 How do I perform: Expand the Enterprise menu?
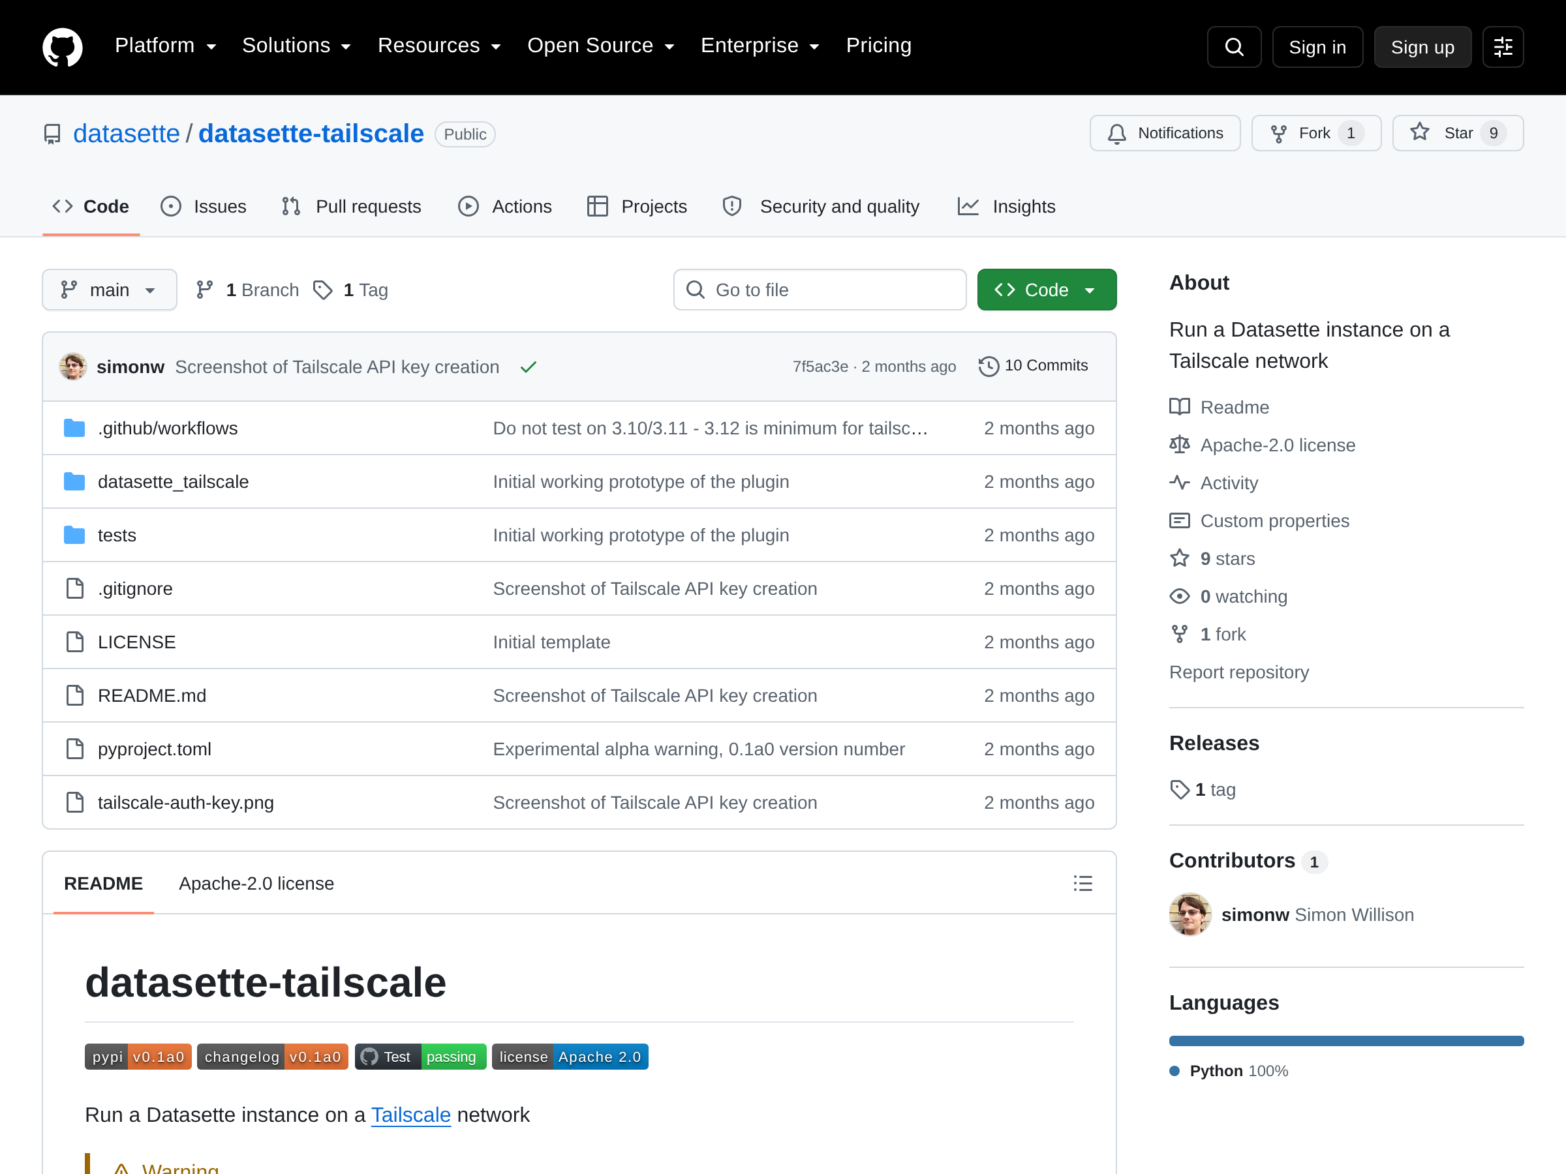click(760, 46)
